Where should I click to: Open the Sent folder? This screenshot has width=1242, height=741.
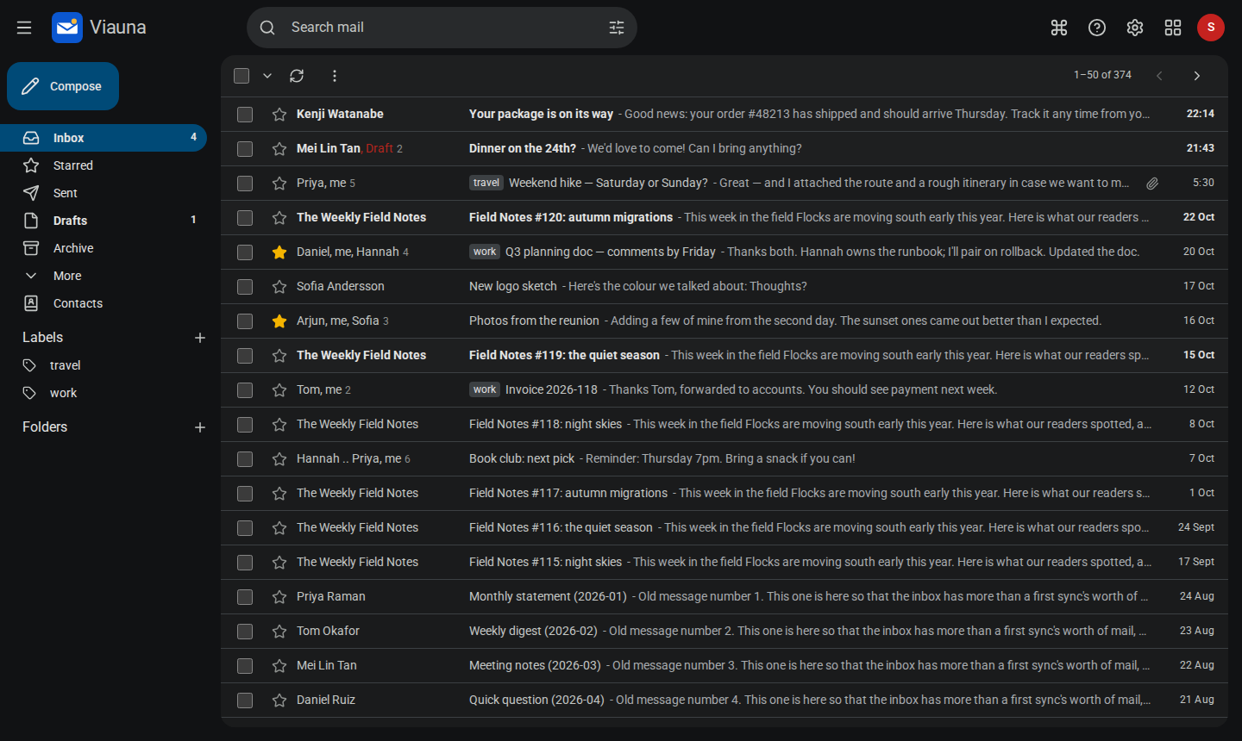(x=103, y=193)
